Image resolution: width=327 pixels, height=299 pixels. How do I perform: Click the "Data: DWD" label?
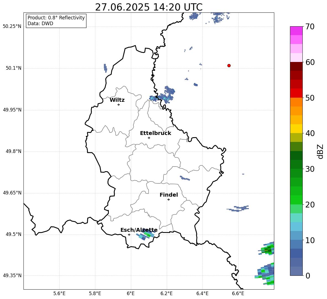pos(40,24)
